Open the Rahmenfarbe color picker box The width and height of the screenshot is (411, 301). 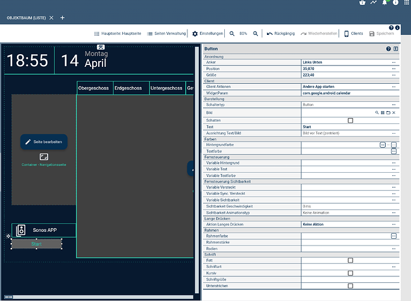point(394,236)
